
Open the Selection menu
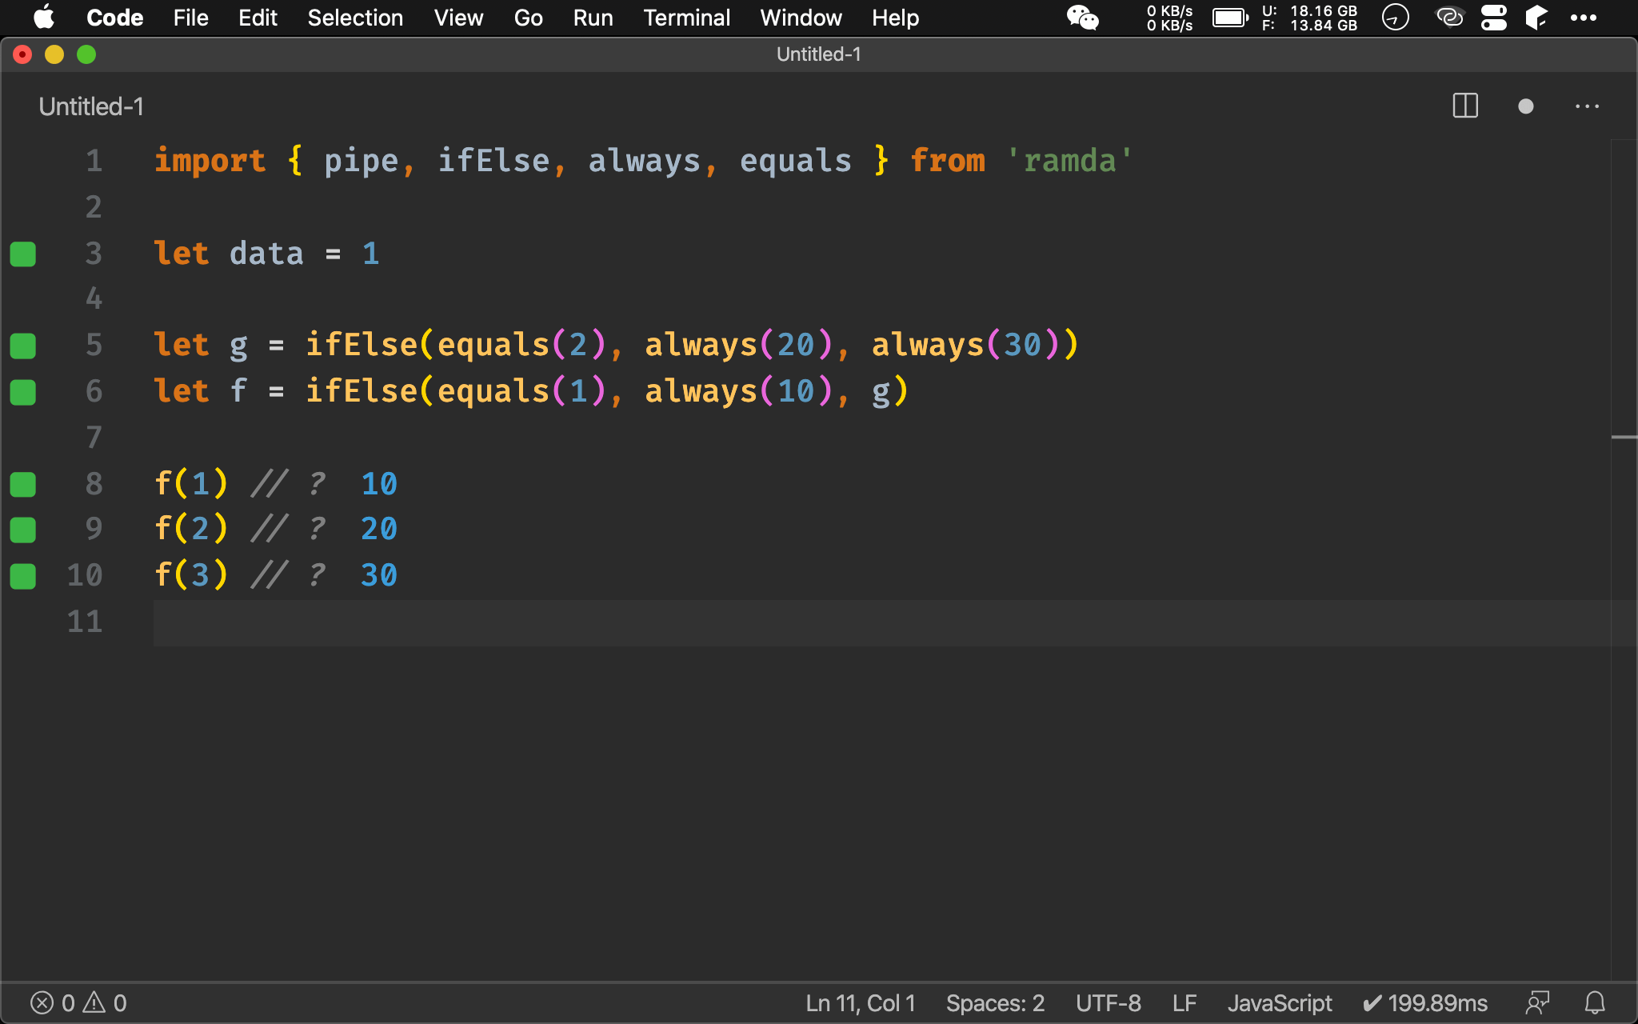pos(354,17)
